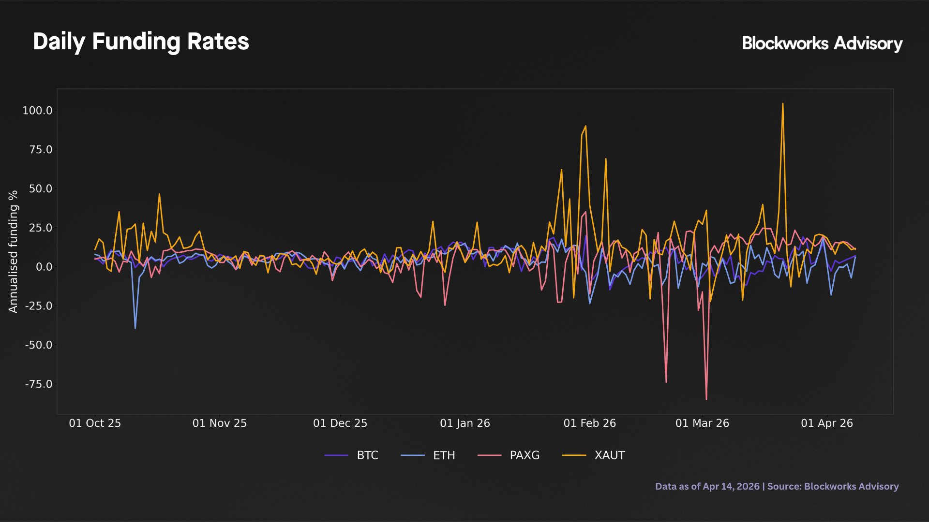Click the data source footnote text
Image resolution: width=929 pixels, height=522 pixels.
[777, 486]
